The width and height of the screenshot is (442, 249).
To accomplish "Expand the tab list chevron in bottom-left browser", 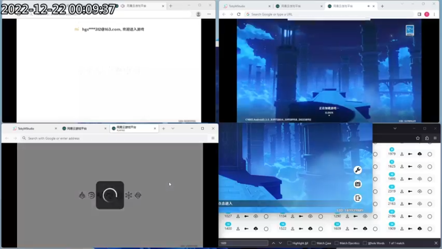I will pos(173,128).
